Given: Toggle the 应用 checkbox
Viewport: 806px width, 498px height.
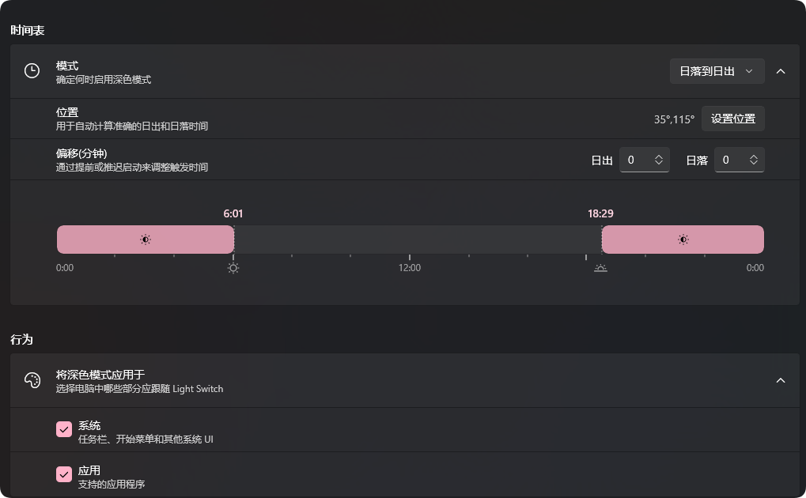Looking at the screenshot, I should tap(64, 474).
